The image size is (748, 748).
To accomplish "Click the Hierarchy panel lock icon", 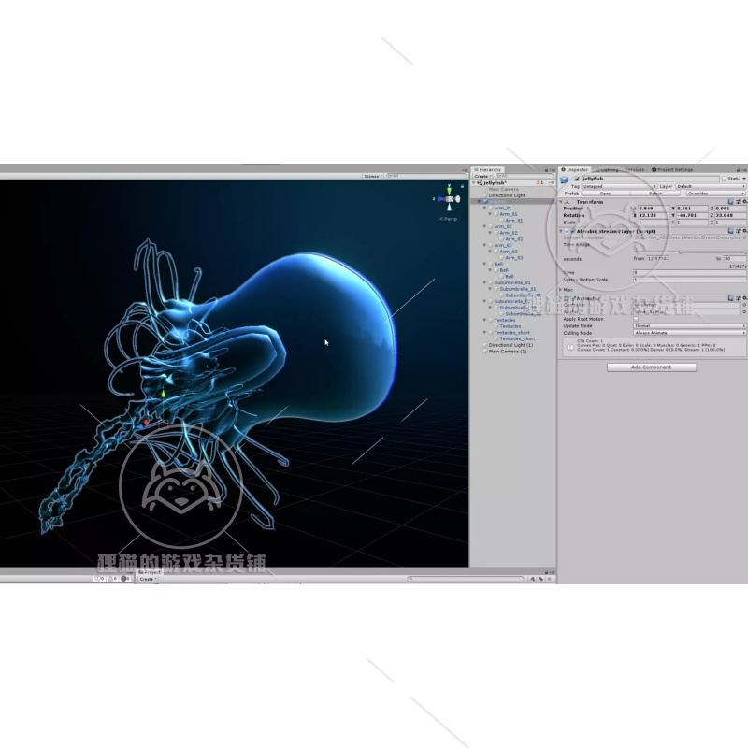I will point(546,170).
